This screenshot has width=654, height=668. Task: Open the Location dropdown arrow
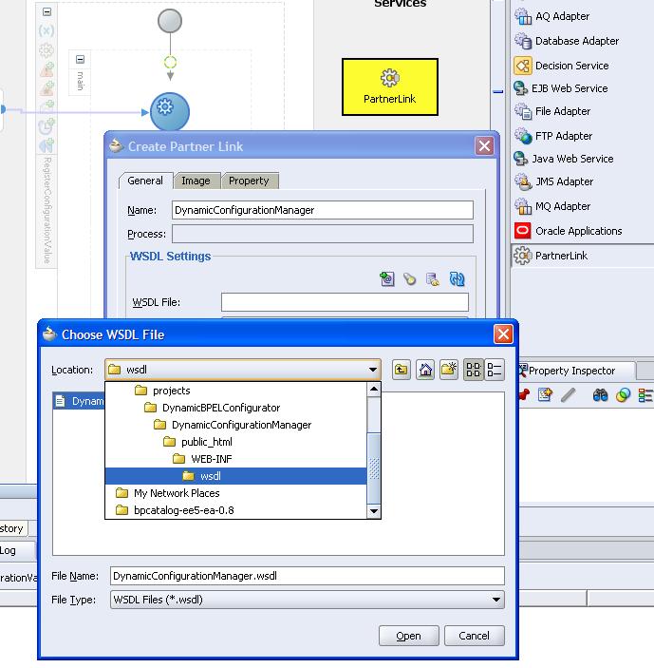(373, 371)
